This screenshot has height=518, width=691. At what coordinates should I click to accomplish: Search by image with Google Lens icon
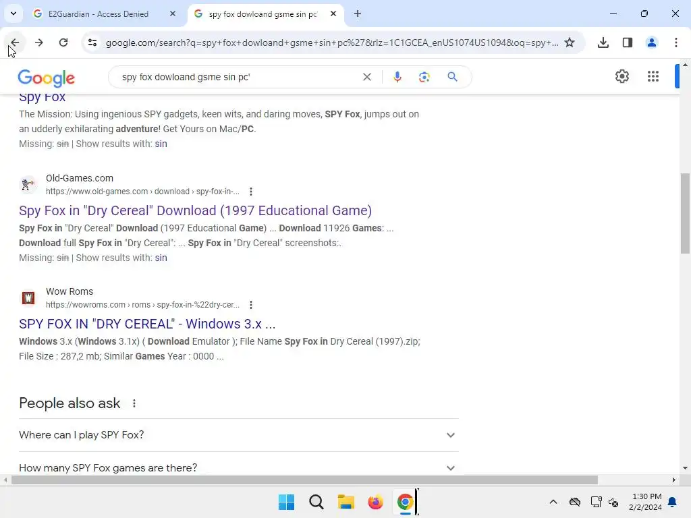pos(424,77)
